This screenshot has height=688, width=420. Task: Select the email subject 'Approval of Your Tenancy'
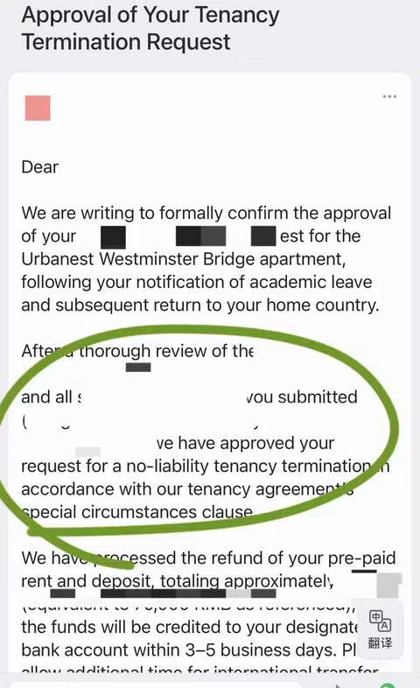click(x=150, y=15)
